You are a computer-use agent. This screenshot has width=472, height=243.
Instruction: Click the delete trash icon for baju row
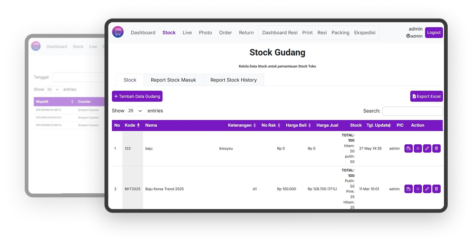pos(437,148)
